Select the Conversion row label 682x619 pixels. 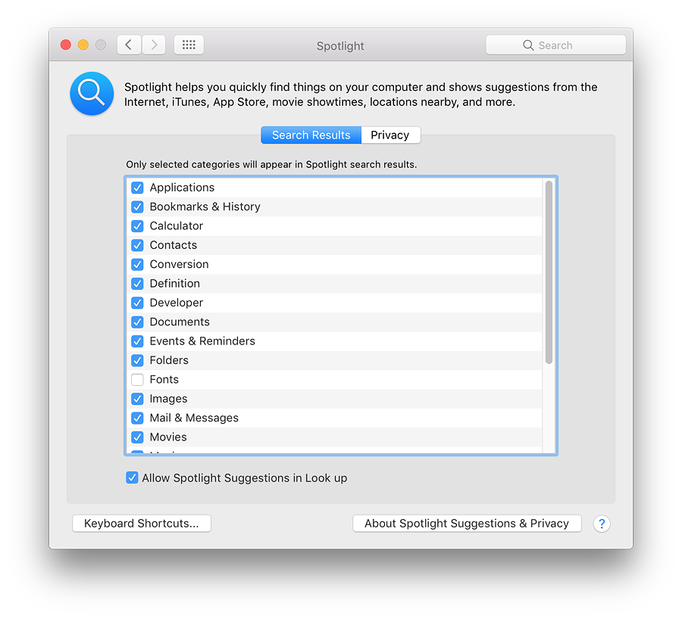[179, 264]
